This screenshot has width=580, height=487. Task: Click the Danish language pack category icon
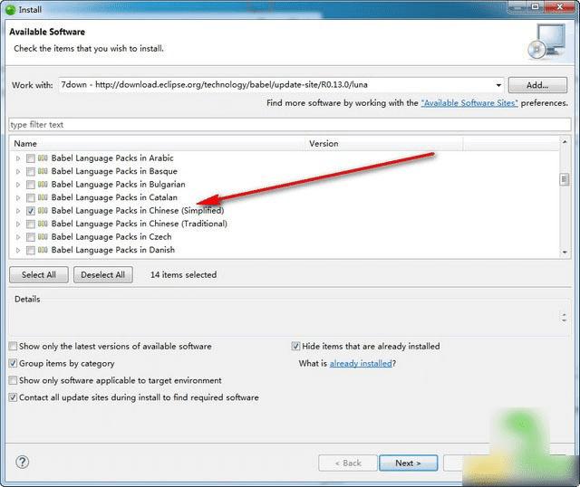[x=43, y=250]
